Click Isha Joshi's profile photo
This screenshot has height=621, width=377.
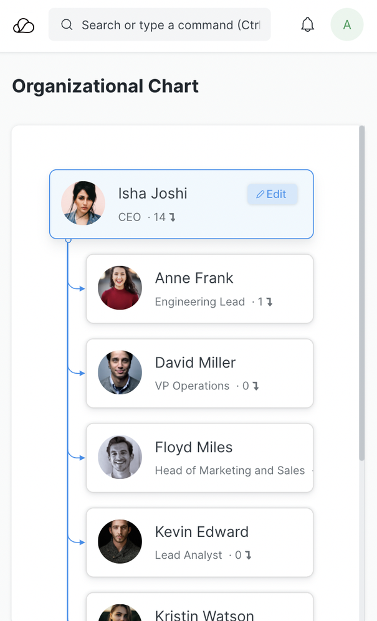coord(83,203)
